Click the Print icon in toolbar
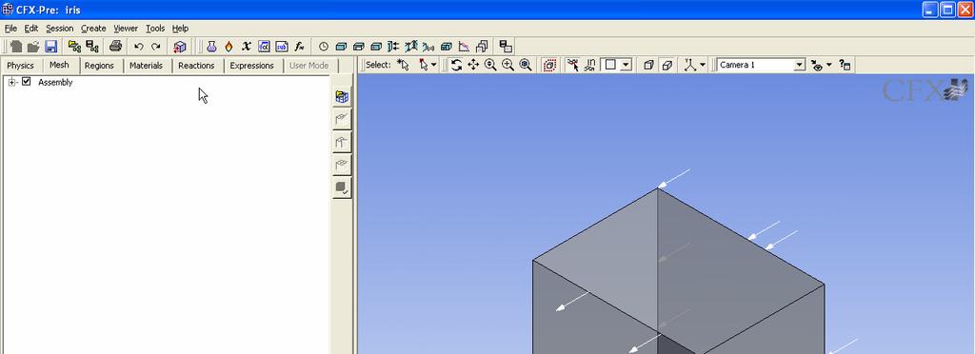The width and height of the screenshot is (975, 354). click(x=115, y=47)
